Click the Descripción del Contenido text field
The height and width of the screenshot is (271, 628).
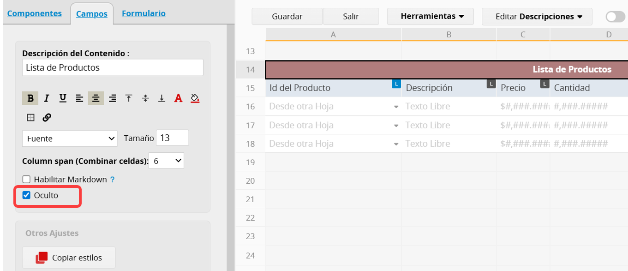(113, 67)
